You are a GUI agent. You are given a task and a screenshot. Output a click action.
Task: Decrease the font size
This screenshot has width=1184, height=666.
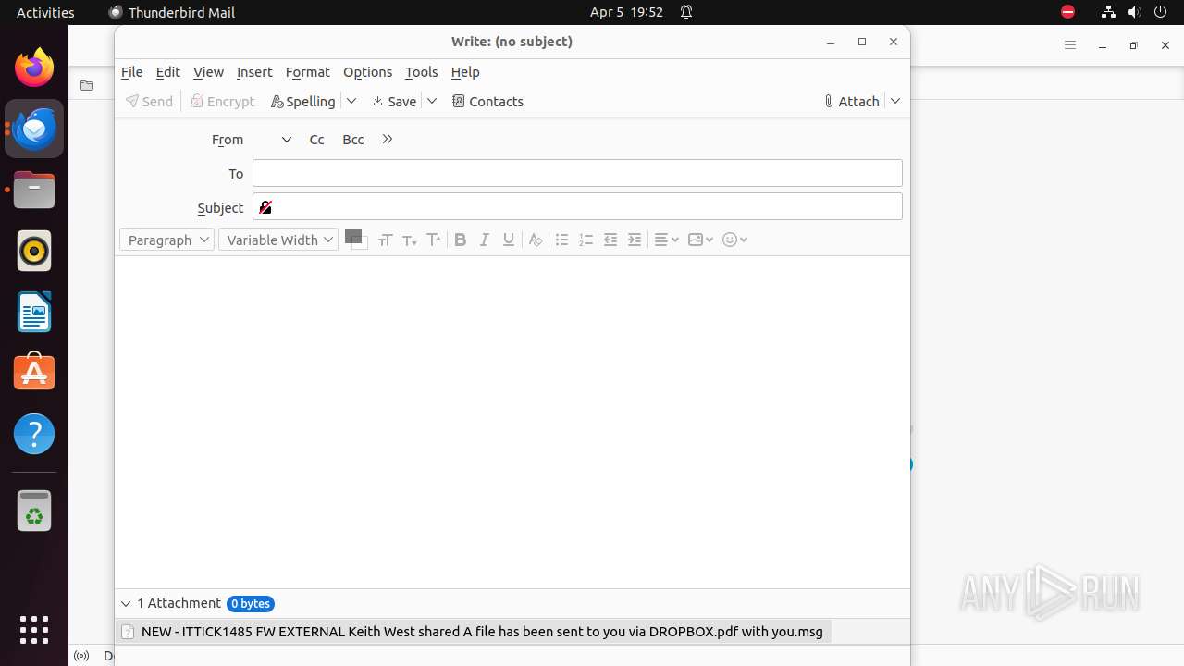[x=409, y=240]
